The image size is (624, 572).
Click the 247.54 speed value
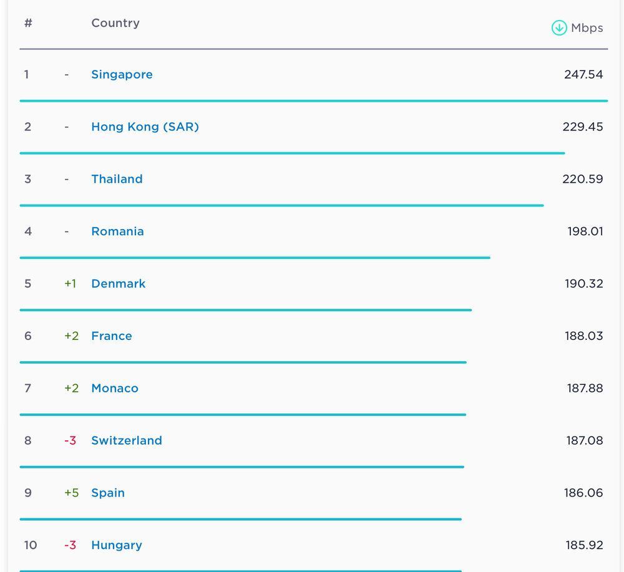pos(583,75)
